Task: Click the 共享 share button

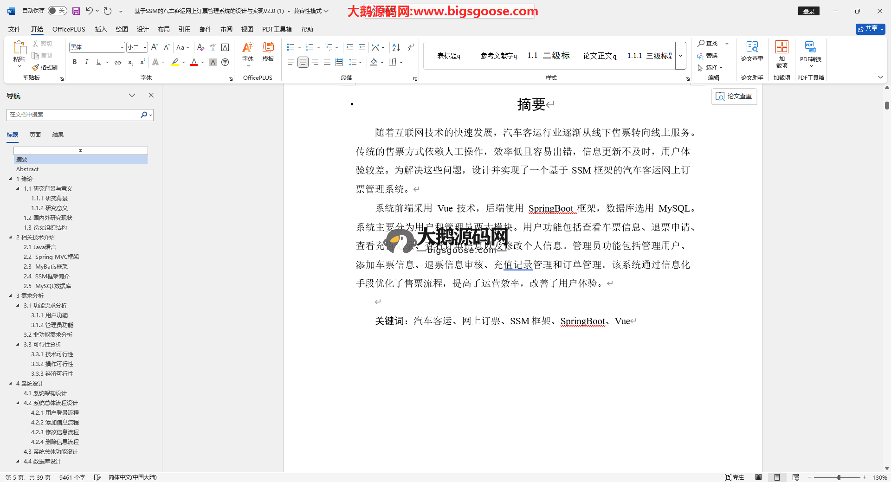Action: click(x=870, y=29)
